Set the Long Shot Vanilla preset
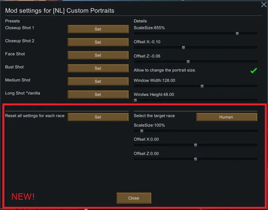 tap(98, 94)
